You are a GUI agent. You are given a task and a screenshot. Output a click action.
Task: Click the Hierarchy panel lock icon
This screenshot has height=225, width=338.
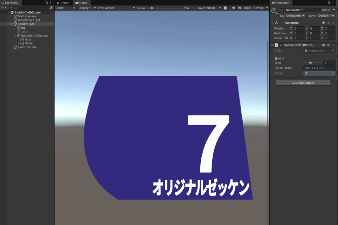tap(47, 3)
